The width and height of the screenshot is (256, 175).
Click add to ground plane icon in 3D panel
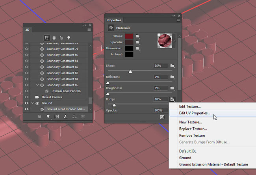[x=65, y=116]
